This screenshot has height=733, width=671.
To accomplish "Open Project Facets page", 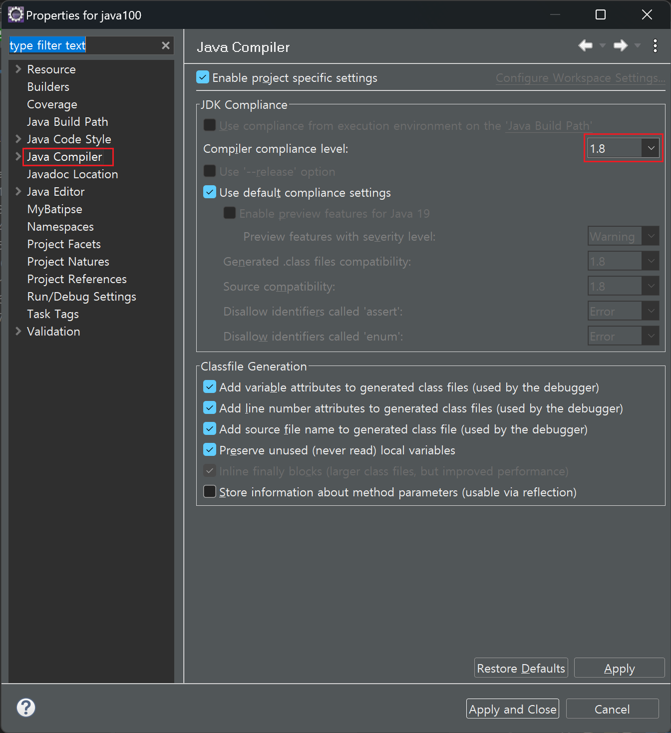I will (64, 244).
